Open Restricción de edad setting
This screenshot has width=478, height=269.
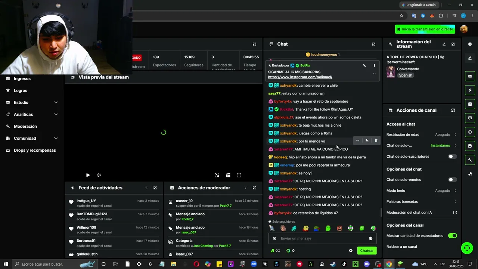[422, 134]
